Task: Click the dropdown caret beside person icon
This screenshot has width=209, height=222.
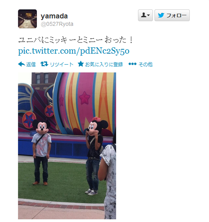Action: pyautogui.click(x=148, y=15)
